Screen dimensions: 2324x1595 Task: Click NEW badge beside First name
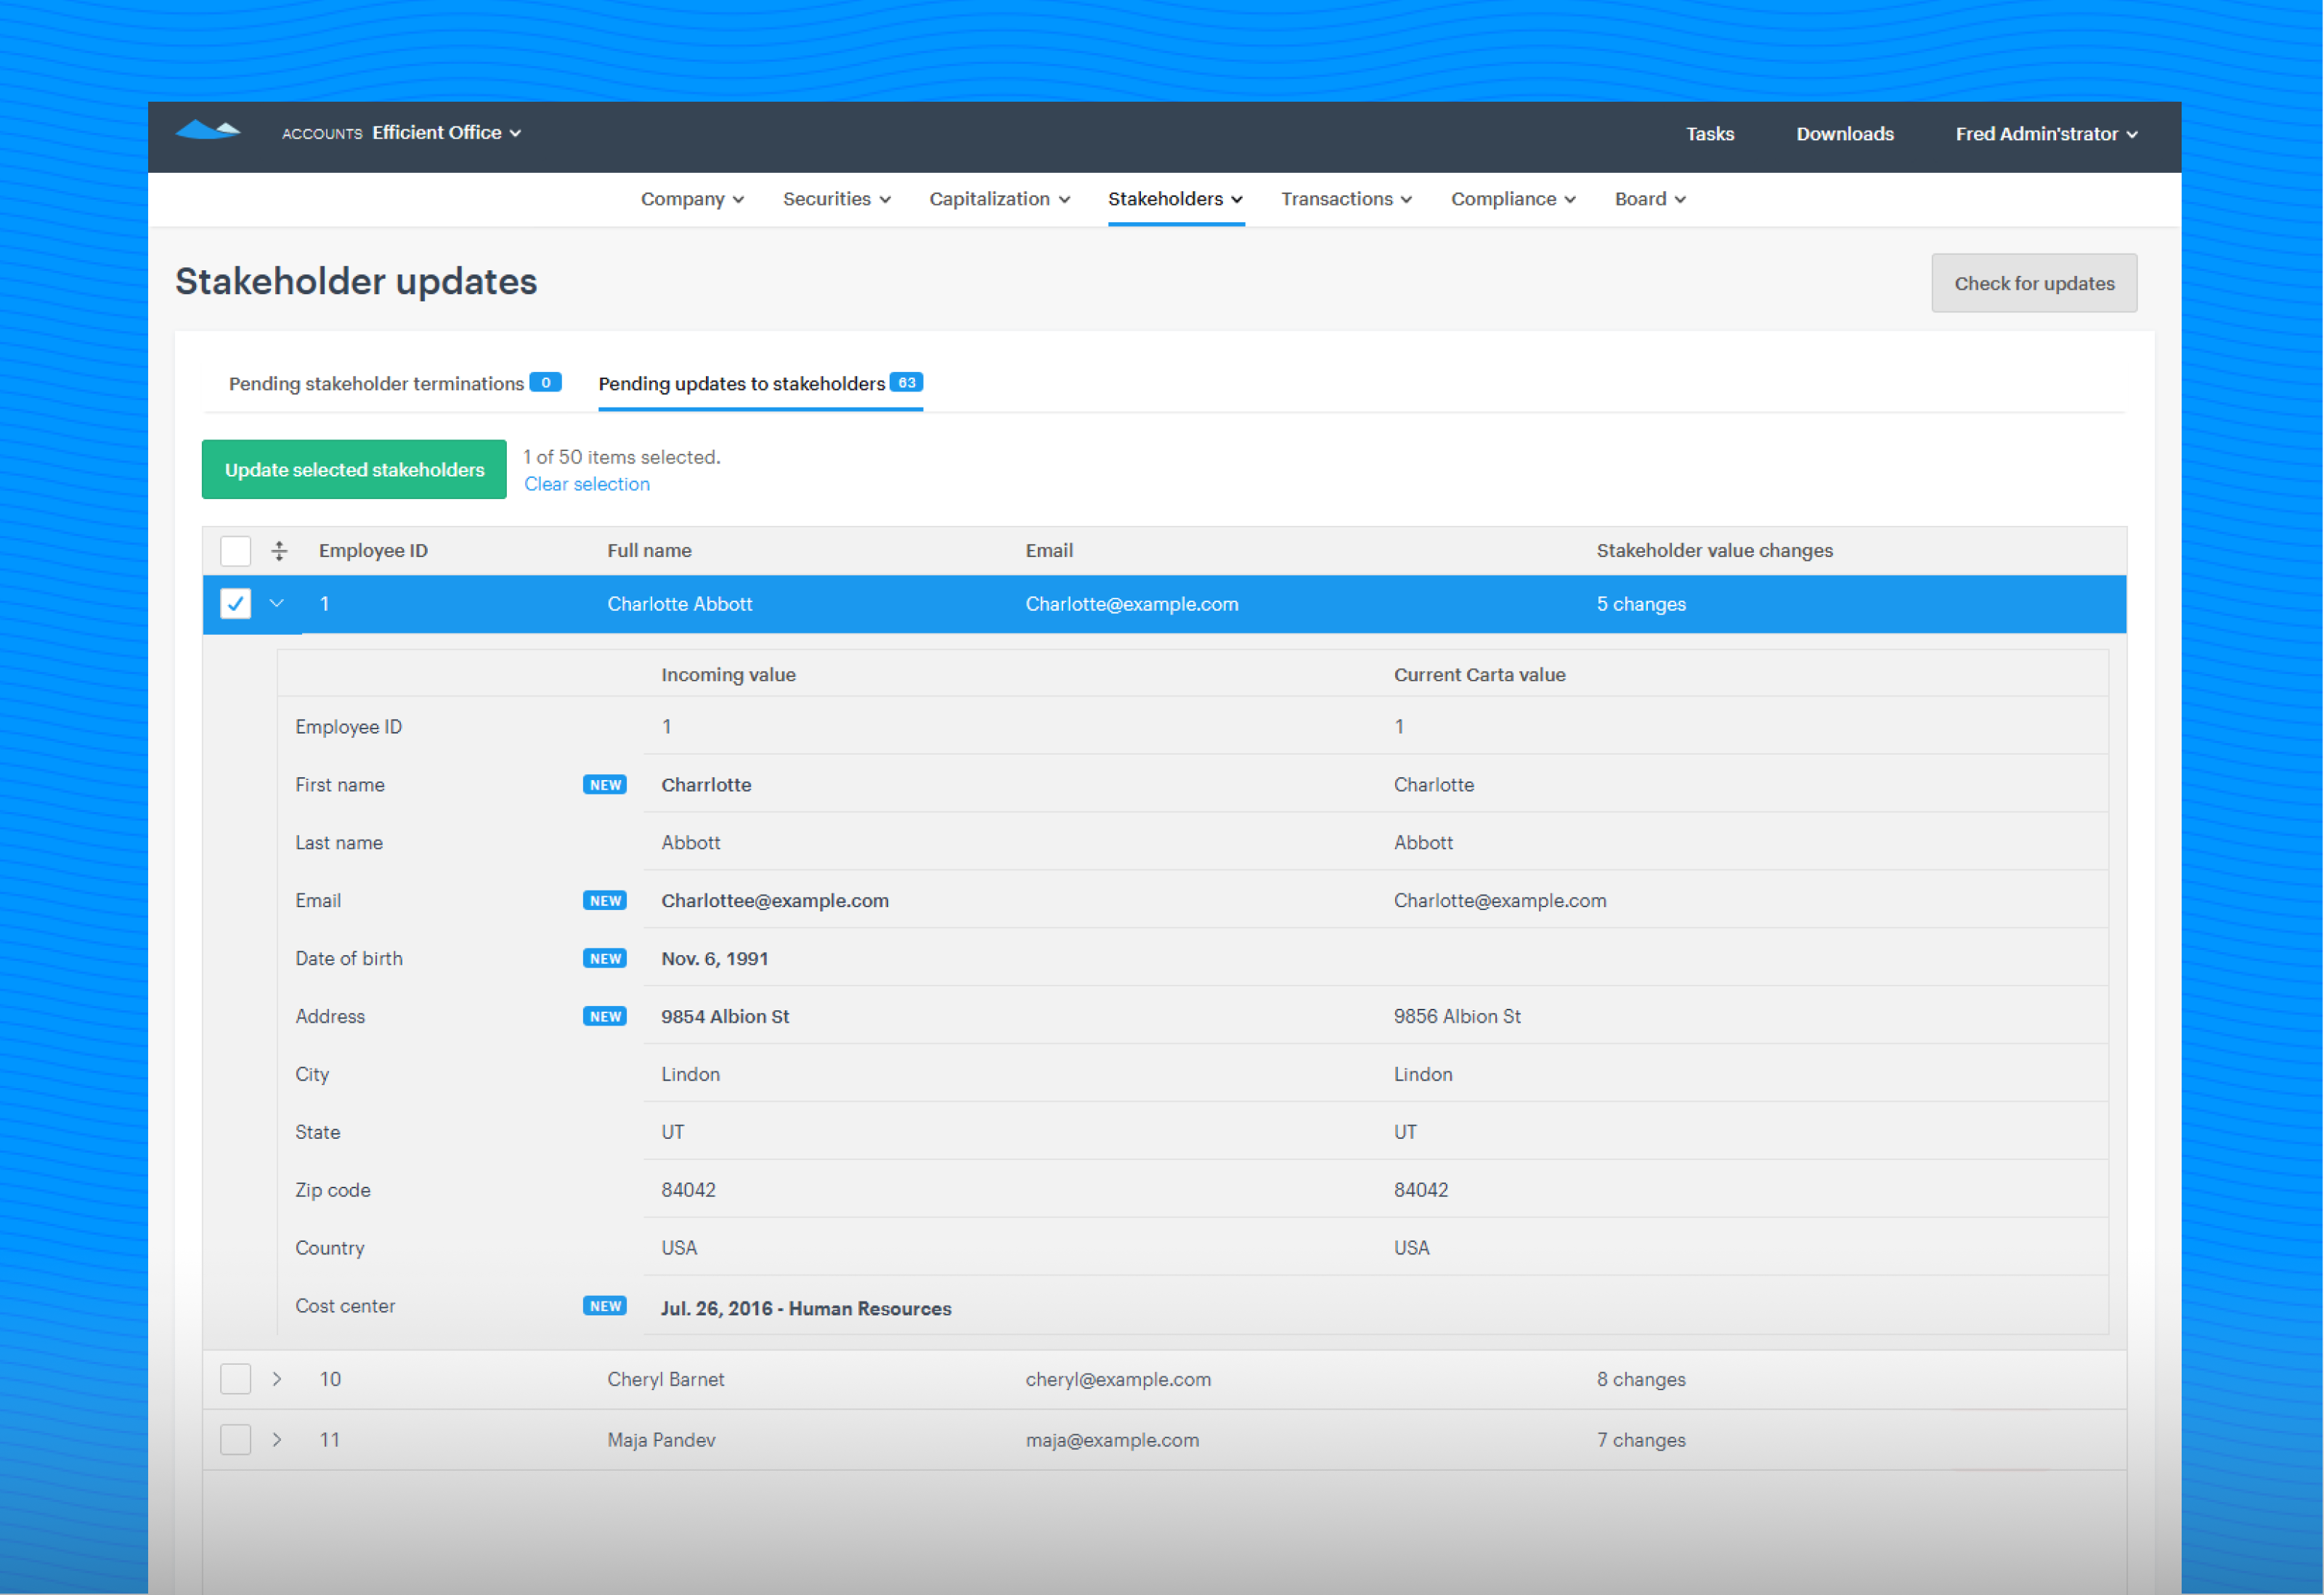pyautogui.click(x=605, y=785)
